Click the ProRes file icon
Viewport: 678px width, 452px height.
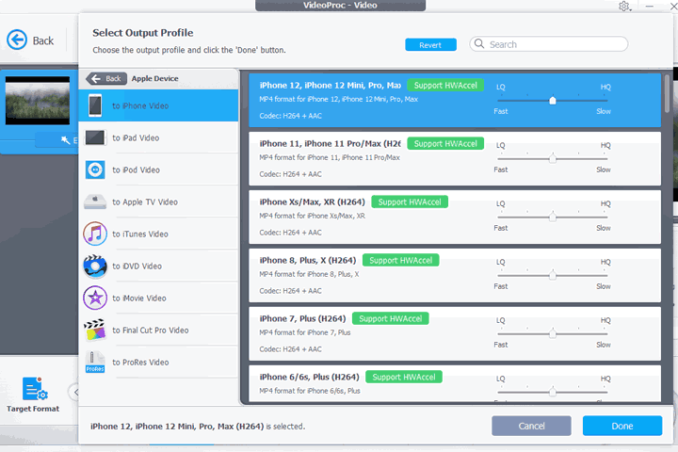click(95, 362)
